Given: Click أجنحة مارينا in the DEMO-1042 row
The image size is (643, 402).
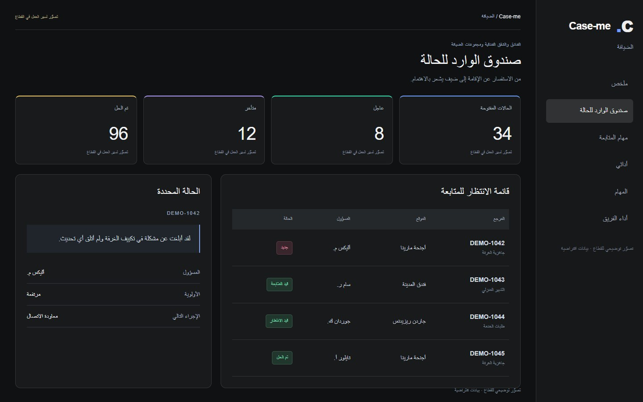Looking at the screenshot, I should tap(413, 248).
